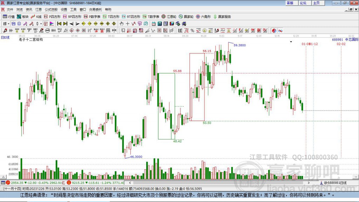Open the 行情 market quotes view

[9, 17]
